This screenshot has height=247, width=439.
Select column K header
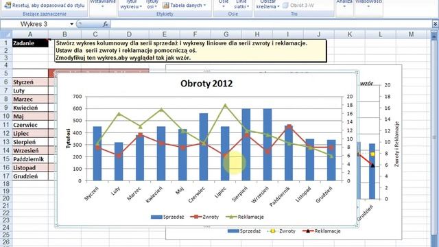350,34
